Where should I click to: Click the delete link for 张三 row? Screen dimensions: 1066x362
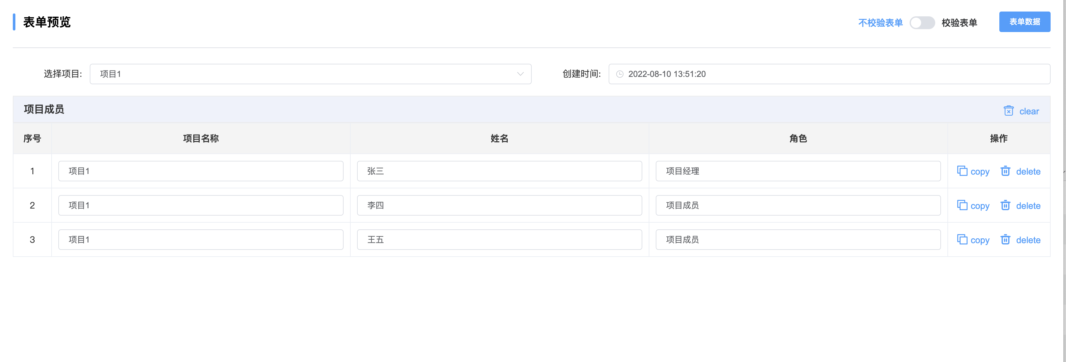click(x=1029, y=172)
